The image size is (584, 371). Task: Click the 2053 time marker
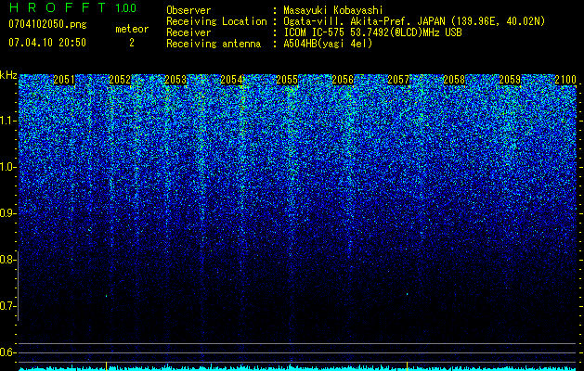point(175,80)
